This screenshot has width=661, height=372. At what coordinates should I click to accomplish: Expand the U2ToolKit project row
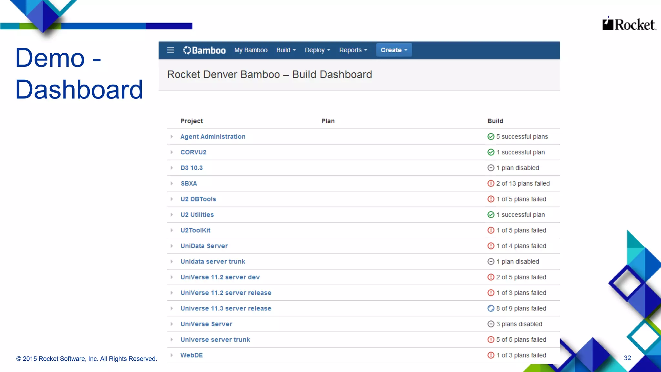(x=172, y=230)
